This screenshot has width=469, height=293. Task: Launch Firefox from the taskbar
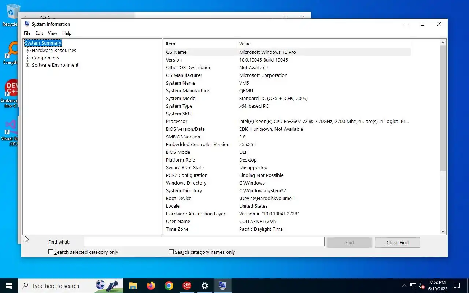(x=151, y=286)
